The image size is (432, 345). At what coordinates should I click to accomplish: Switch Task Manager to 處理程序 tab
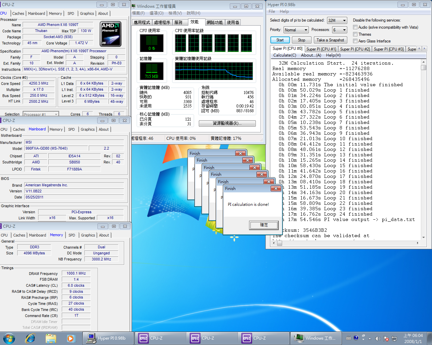(x=162, y=23)
